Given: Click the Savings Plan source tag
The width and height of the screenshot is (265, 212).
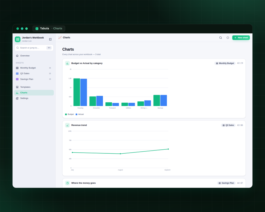Looking at the screenshot, I should point(226,183).
